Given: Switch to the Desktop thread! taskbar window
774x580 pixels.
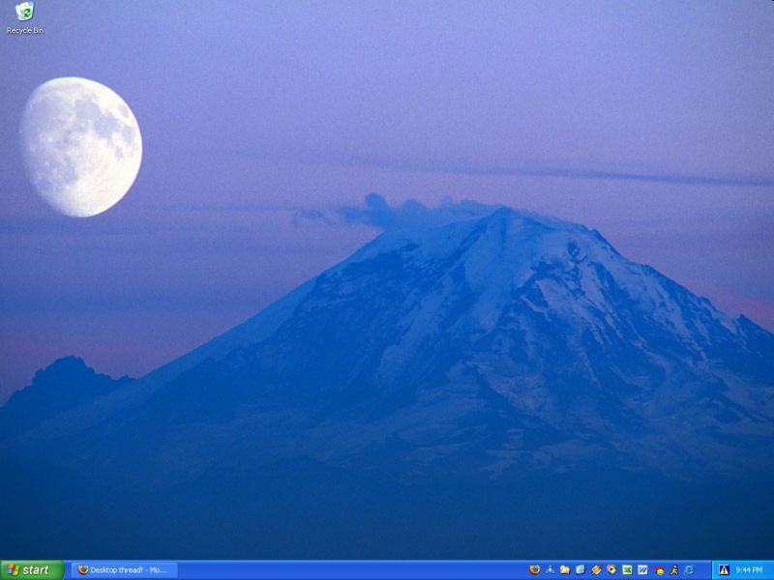Looking at the screenshot, I should [x=124, y=570].
